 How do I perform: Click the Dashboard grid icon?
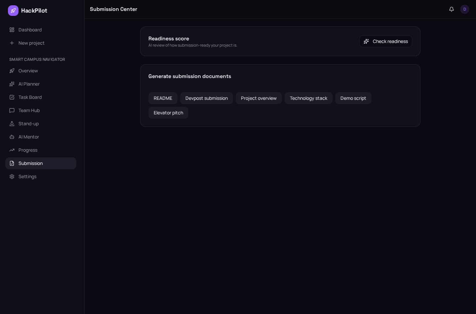click(12, 30)
